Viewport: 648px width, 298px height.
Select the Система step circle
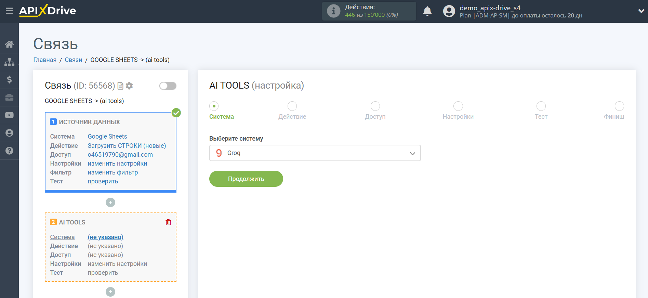214,106
